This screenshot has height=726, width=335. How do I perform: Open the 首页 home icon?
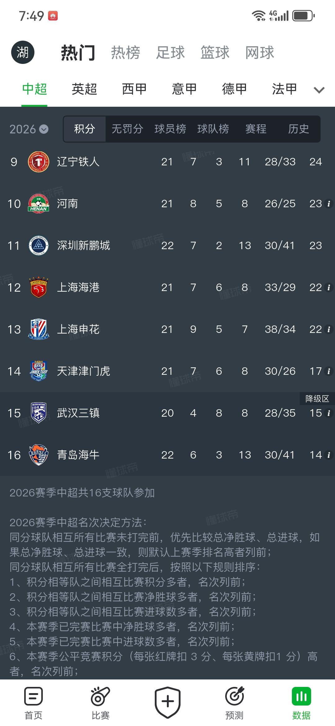[33, 696]
